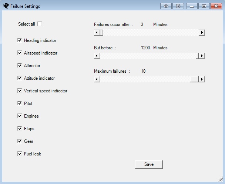Click left arrow of Maximum failures scrollbar

(97, 79)
